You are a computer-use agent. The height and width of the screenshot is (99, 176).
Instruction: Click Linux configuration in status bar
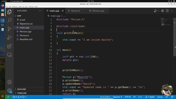(160, 97)
